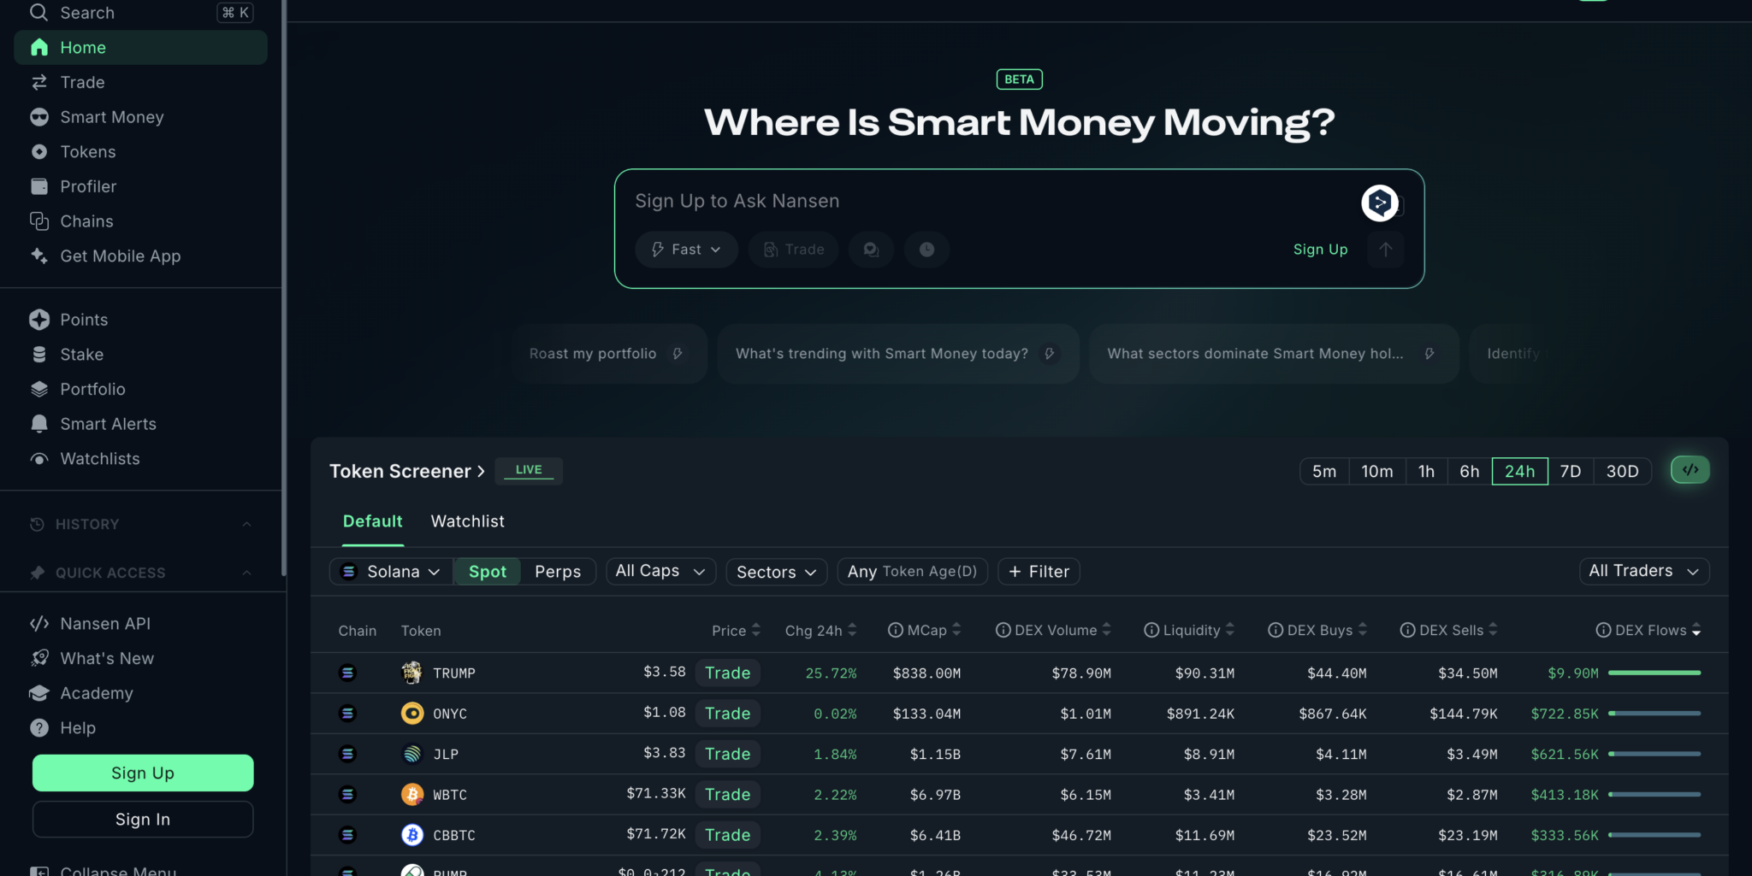Viewport: 1752px width, 876px height.
Task: Click JLP DEX Flows bar
Action: tap(1654, 754)
